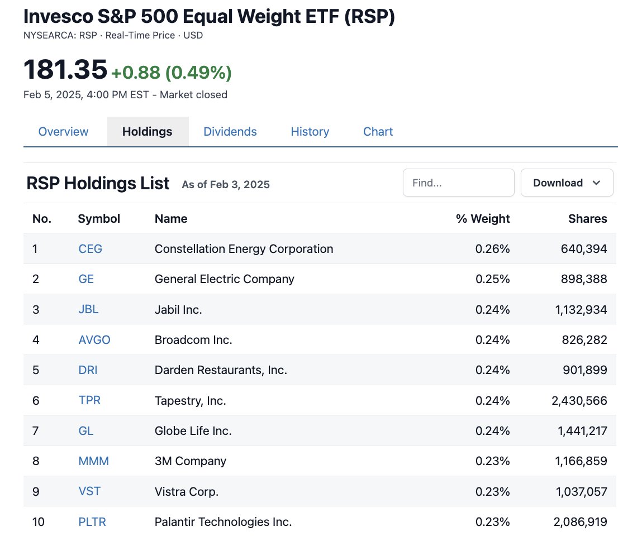
Task: Select Globe Life Inc. name text
Action: (x=193, y=431)
